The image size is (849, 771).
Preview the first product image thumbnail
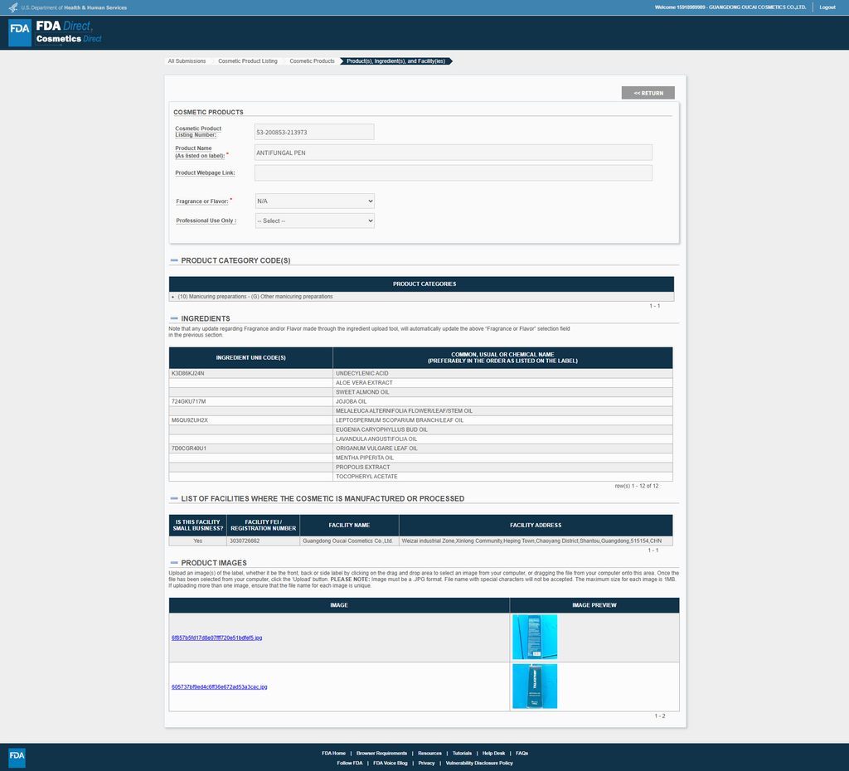[535, 637]
